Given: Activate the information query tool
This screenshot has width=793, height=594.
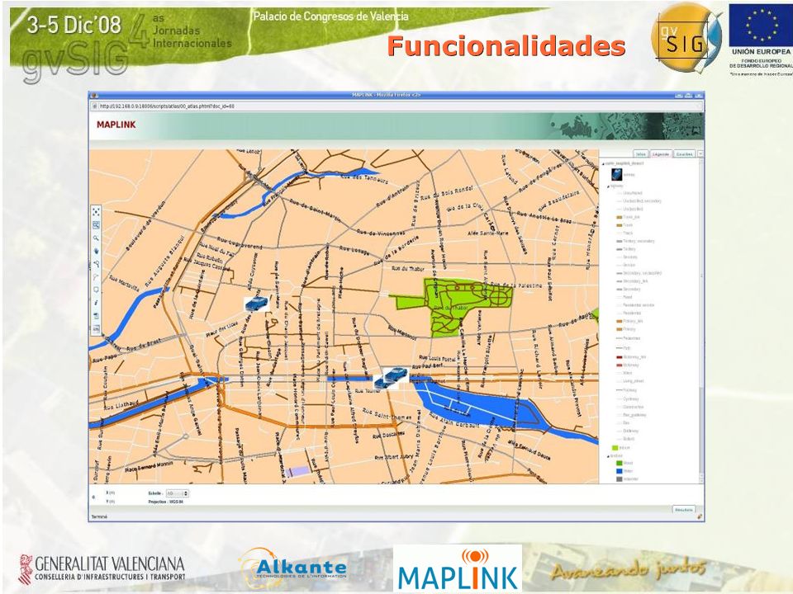Looking at the screenshot, I should [96, 303].
